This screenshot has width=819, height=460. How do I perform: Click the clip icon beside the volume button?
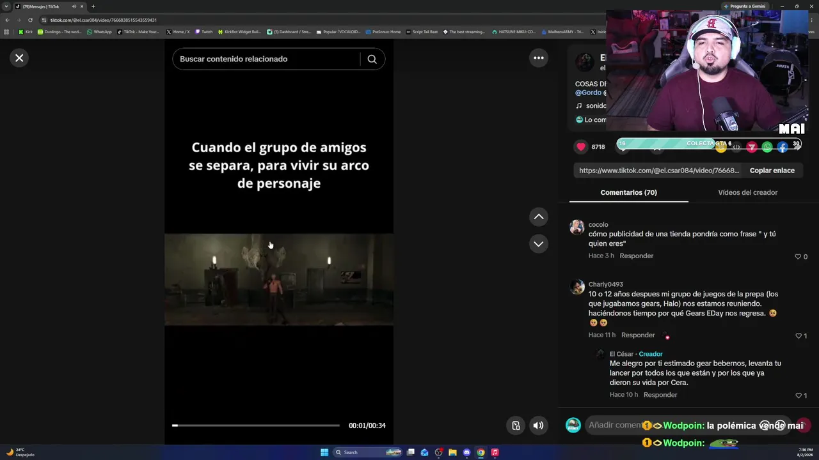[x=516, y=425]
